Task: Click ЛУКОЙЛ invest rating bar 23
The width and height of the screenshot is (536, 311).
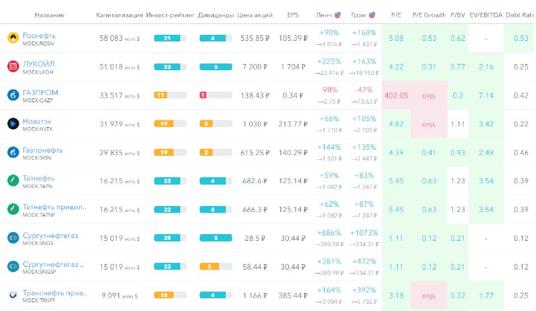Action: (170, 67)
